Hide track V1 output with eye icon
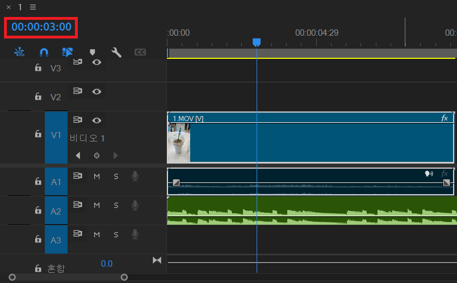The image size is (457, 283). [x=97, y=121]
